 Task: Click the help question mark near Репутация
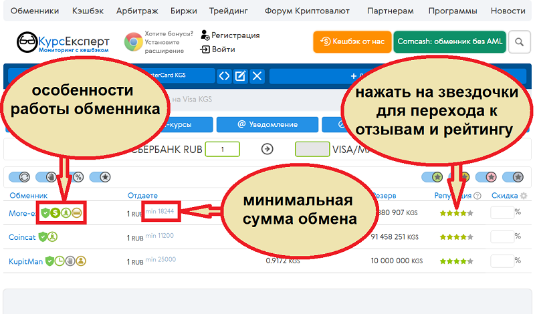[477, 196]
